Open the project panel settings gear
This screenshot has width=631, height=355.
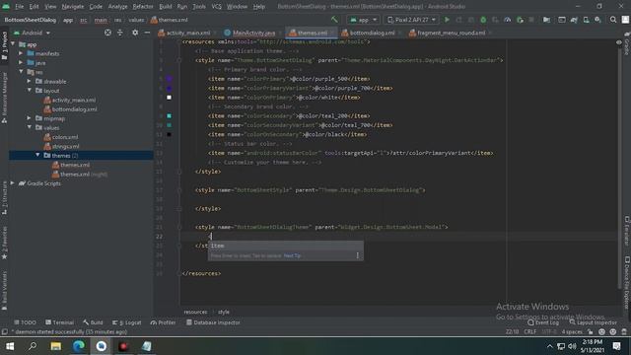click(135, 33)
